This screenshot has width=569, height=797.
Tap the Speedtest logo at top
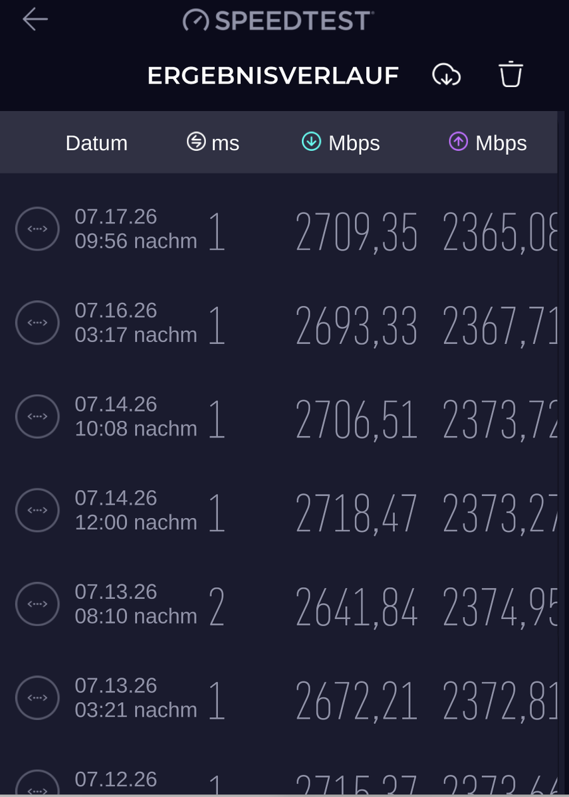278,21
